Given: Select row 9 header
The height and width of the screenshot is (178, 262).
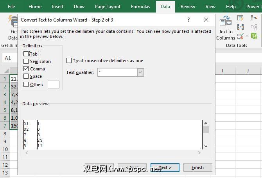Looking at the screenshot, I should (5, 141).
